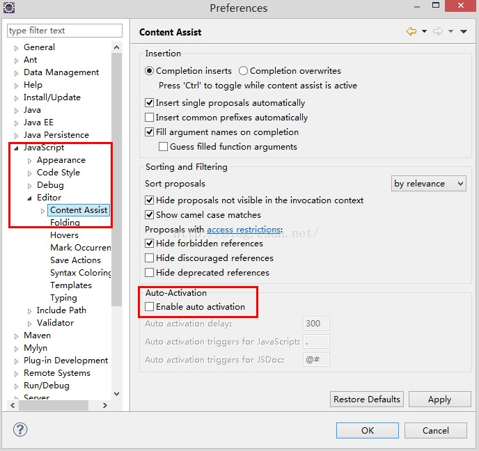Enable Guess filled function arguments
Screen dimensions: 479x451
pyautogui.click(x=163, y=147)
